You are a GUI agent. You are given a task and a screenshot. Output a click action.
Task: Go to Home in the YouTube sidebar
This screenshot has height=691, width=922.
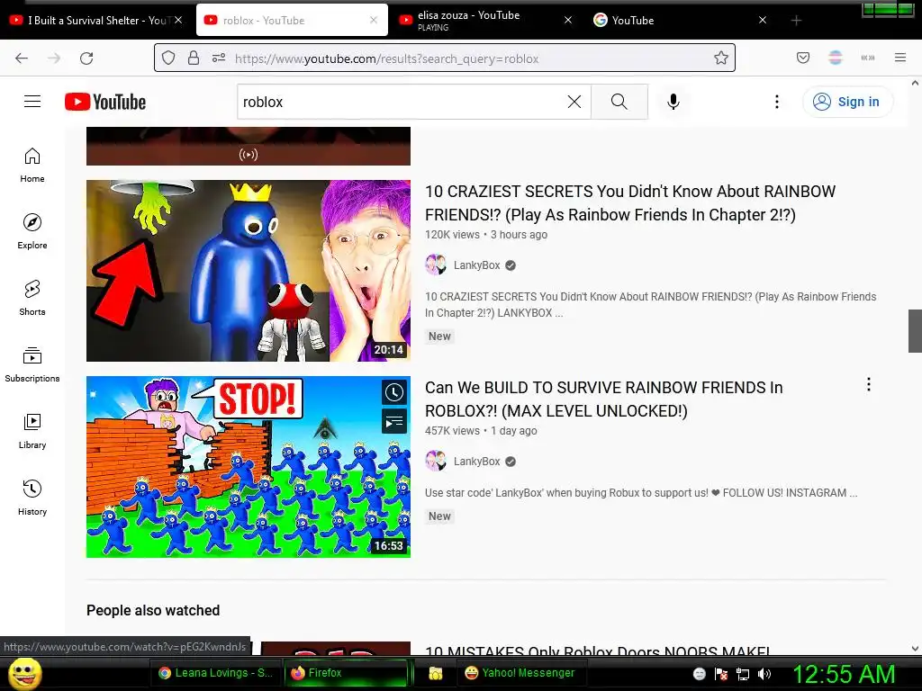[x=32, y=166]
